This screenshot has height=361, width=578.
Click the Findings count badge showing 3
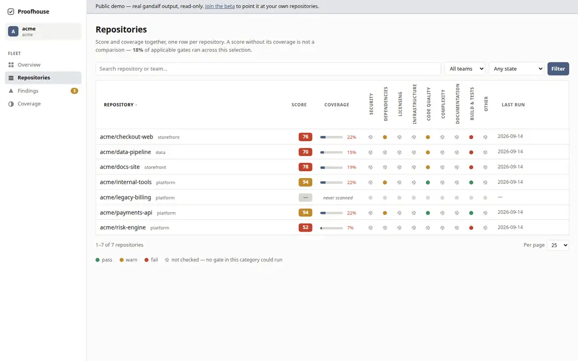click(x=74, y=90)
